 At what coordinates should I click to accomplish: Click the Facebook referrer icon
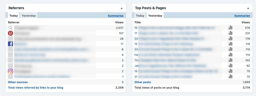pos(10,44)
